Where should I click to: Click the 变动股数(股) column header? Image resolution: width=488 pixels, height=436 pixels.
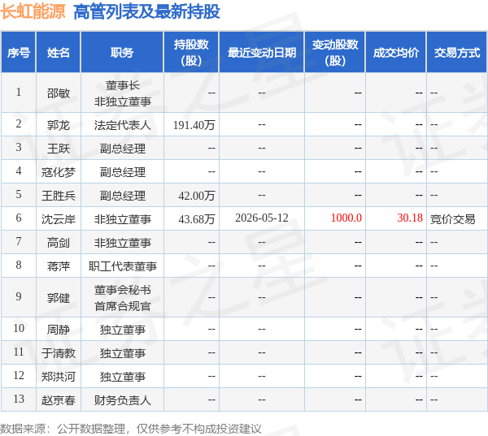click(335, 52)
